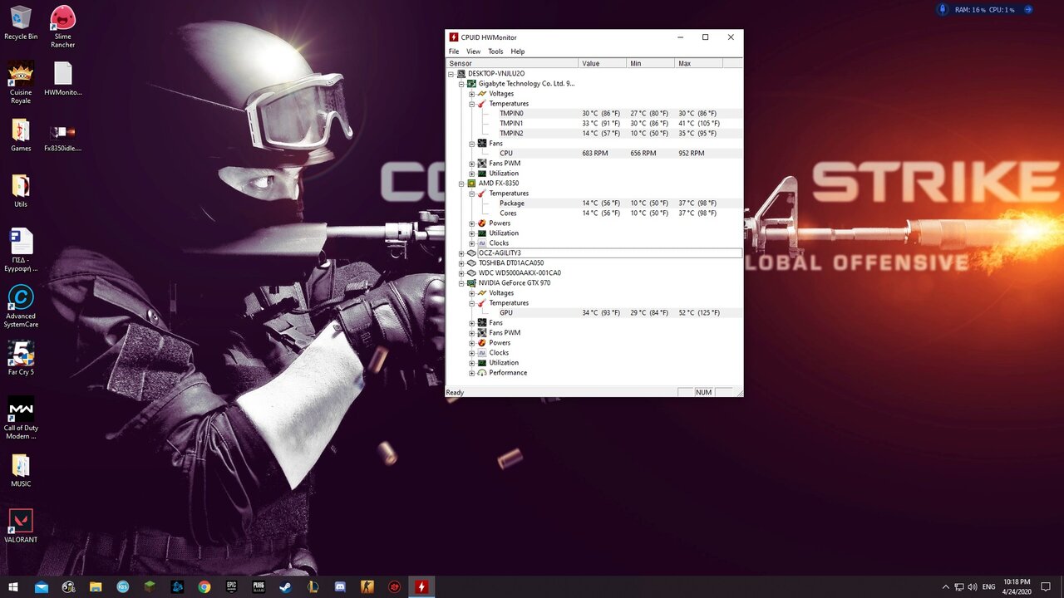
Task: Open the Tools menu in HWMonitor
Action: 495,51
